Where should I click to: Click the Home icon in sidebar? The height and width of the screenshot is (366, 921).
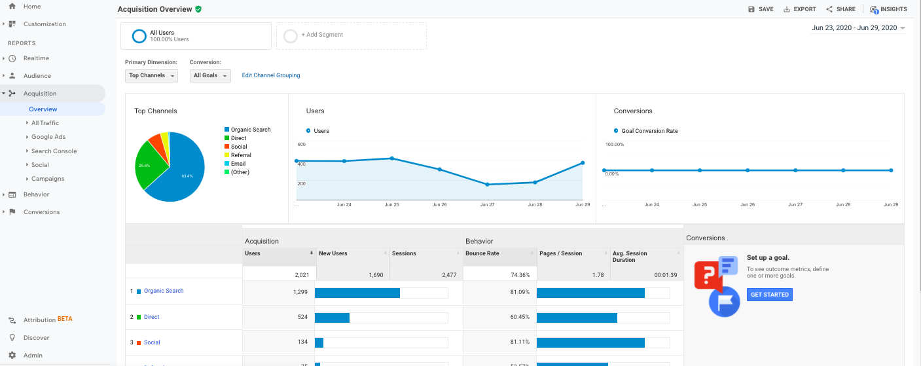coord(12,7)
